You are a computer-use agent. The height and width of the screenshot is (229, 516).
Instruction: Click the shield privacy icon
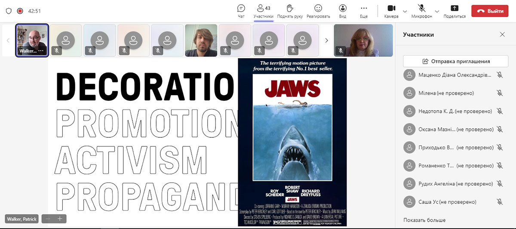(9, 11)
